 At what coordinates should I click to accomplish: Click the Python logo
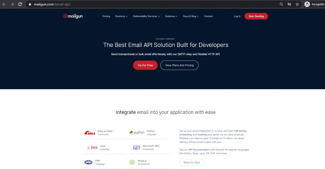tap(137, 133)
